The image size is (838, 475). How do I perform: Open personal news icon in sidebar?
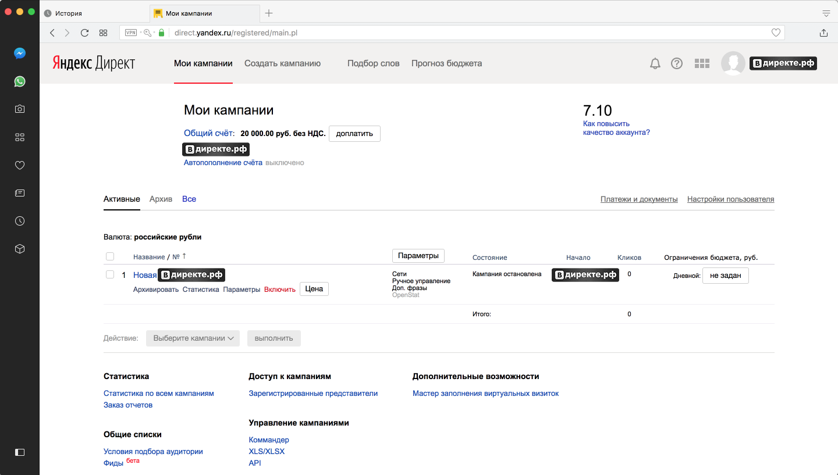pyautogui.click(x=20, y=192)
